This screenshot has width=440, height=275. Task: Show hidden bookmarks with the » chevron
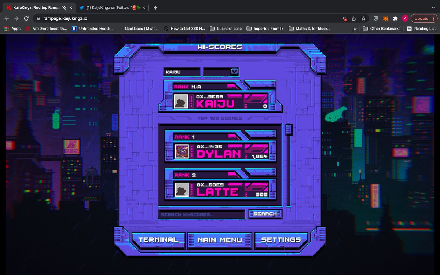[x=355, y=28]
